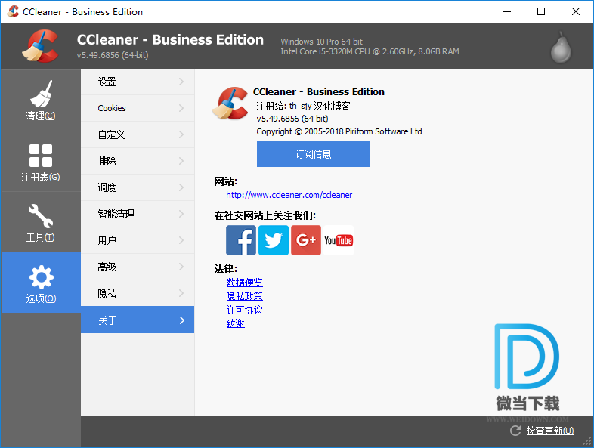Open the 排除 exclude menu item

[x=138, y=162]
